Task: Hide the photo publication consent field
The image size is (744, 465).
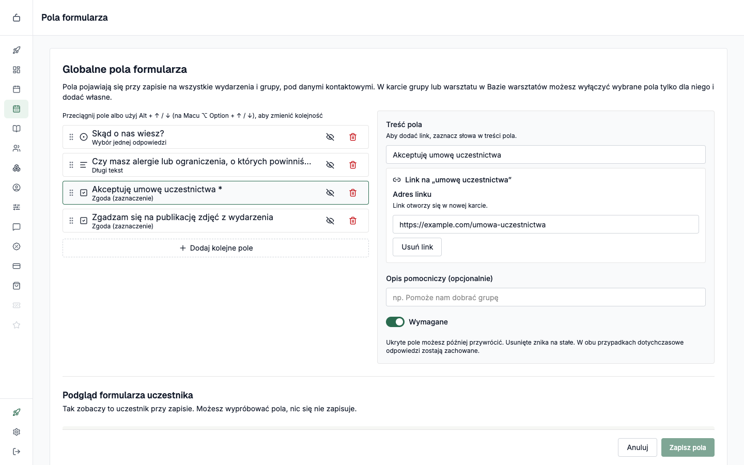Action: (330, 221)
